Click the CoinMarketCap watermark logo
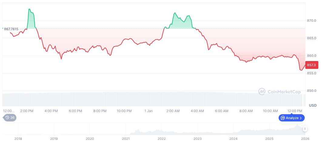Image resolution: width=325 pixels, height=142 pixels. [x=262, y=91]
